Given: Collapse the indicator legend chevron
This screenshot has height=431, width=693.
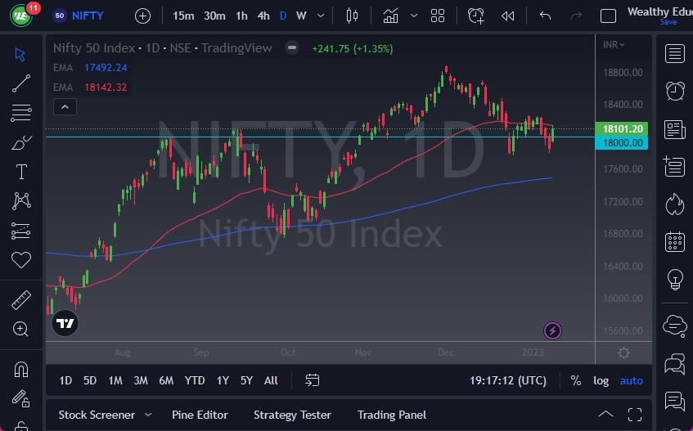Looking at the screenshot, I should (x=65, y=107).
